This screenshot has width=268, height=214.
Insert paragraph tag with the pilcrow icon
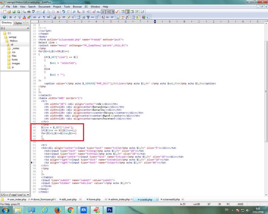tap(44, 17)
